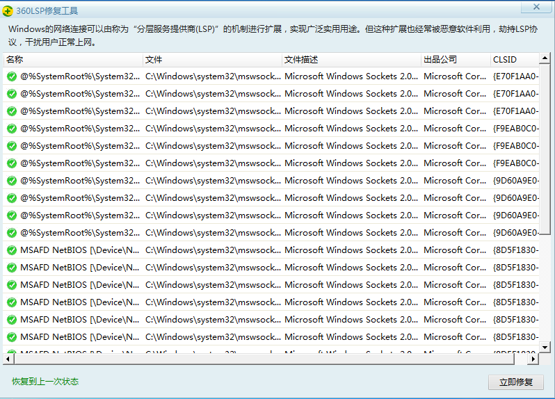Click topmost row's C:\Windows\system32\mswsock... file cell
The height and width of the screenshot is (399, 555).
coord(213,76)
